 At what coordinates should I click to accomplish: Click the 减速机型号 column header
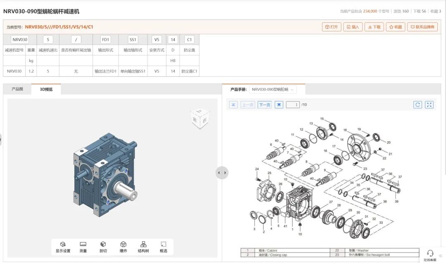coord(14,50)
